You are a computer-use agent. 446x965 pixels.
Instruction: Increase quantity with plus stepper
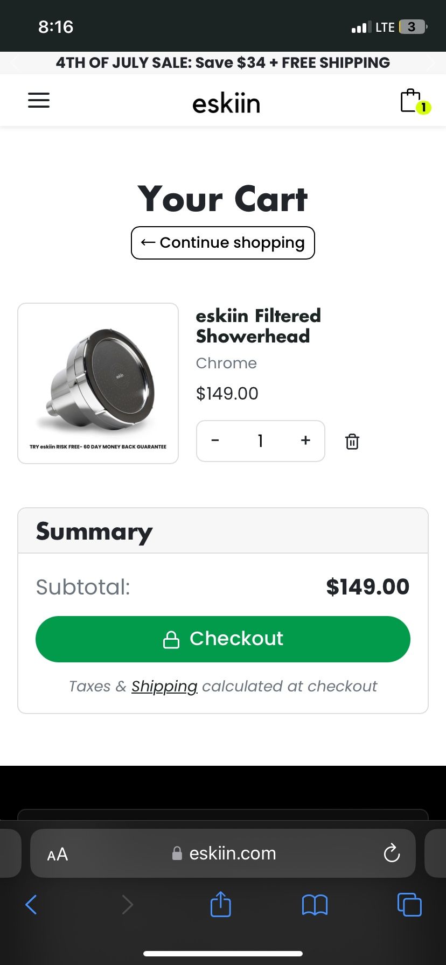coord(305,441)
